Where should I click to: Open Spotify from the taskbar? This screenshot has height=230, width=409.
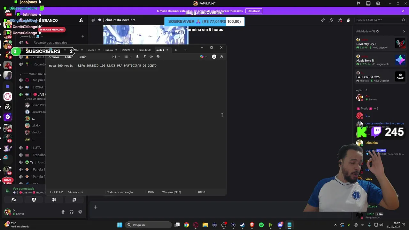tap(261, 225)
